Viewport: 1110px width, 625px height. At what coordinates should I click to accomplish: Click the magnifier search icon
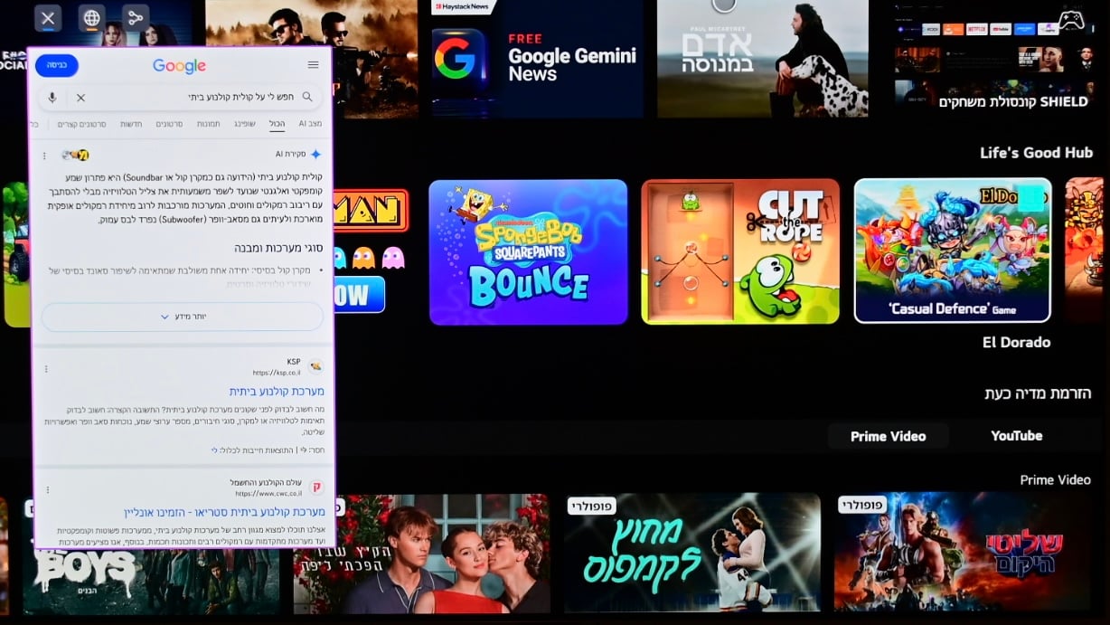click(x=307, y=98)
